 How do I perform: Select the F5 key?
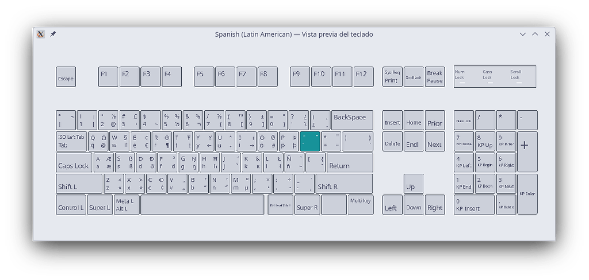(x=204, y=77)
